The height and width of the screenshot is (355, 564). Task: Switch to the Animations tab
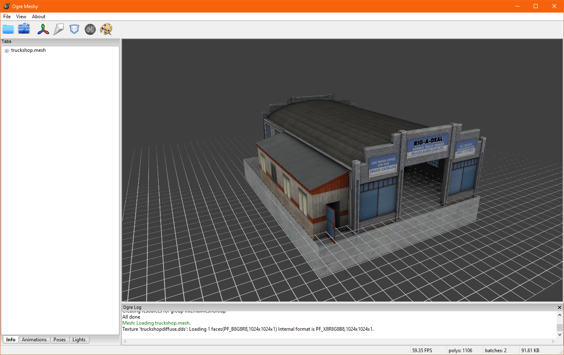pos(34,340)
